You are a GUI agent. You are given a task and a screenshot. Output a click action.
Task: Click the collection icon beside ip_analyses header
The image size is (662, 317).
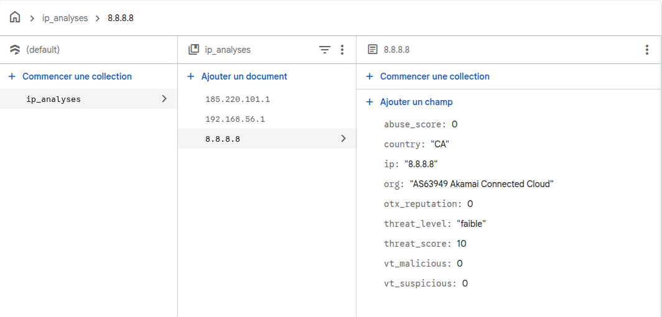(193, 50)
